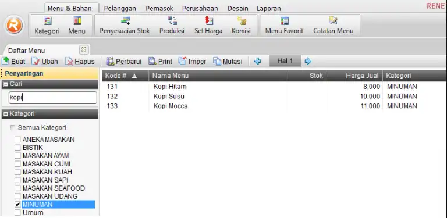This screenshot has height=218, width=447.
Task: Sort by Nama Menu column header
Action: [x=218, y=76]
